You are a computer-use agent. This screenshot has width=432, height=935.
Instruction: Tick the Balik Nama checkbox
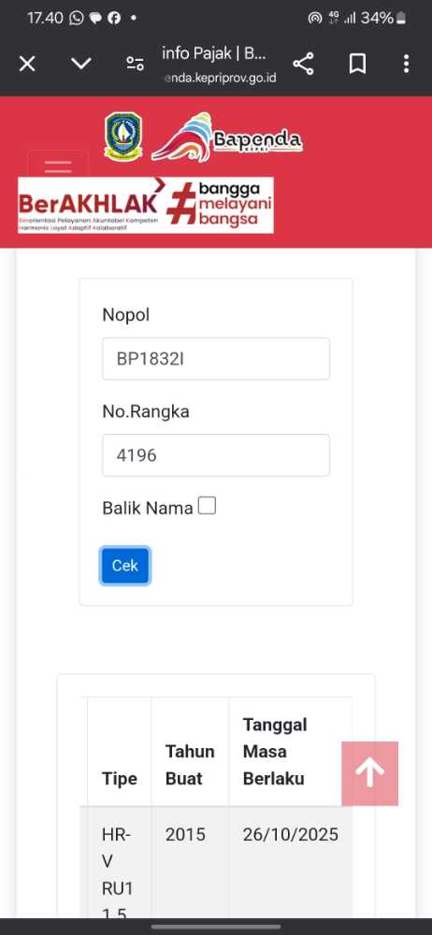pyautogui.click(x=207, y=506)
